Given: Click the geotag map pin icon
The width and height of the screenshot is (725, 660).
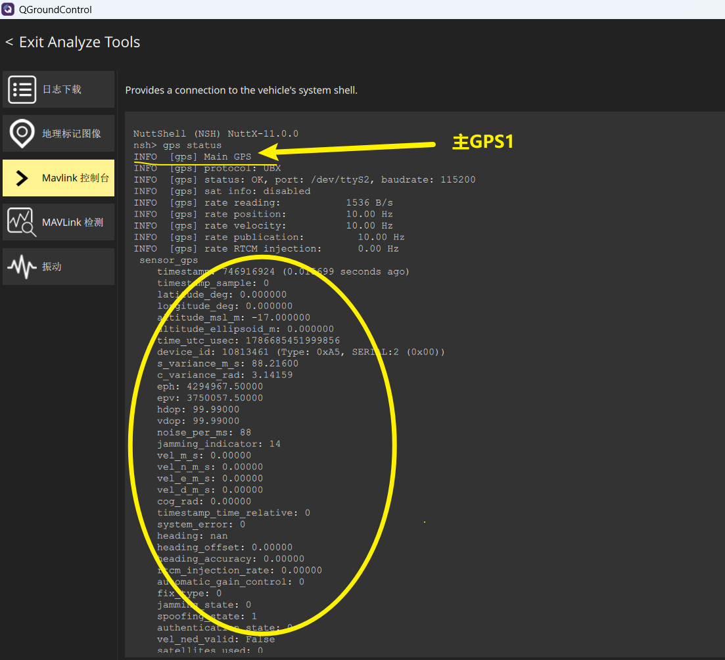Looking at the screenshot, I should (22, 133).
